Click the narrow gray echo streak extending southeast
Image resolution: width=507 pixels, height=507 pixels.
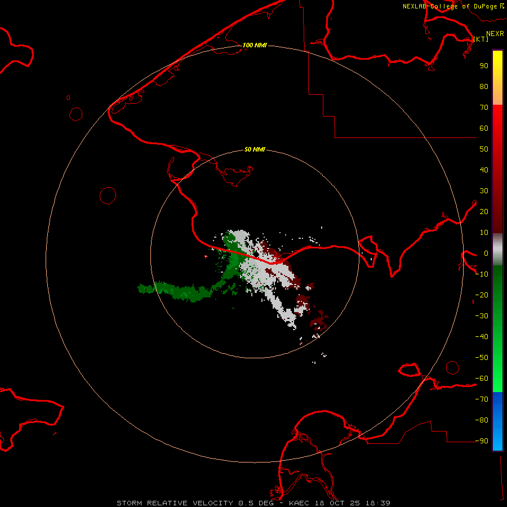click(279, 307)
